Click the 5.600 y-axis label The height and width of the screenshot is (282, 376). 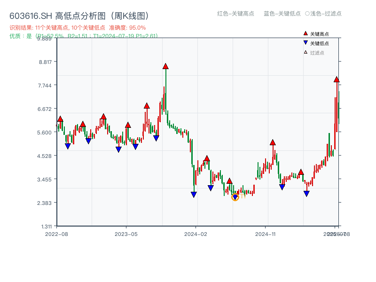(x=44, y=133)
